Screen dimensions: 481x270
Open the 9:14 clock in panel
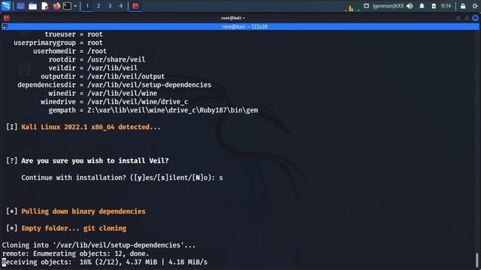point(446,6)
